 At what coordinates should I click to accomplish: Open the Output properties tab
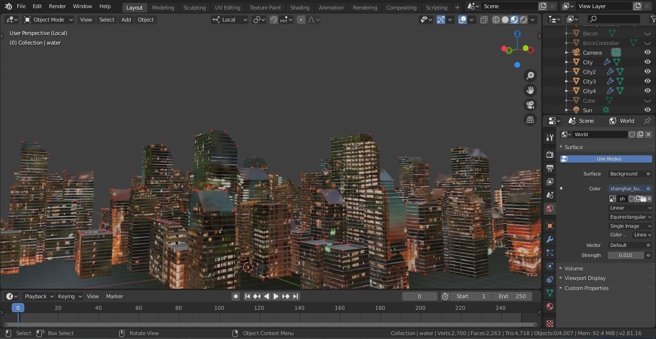point(550,168)
